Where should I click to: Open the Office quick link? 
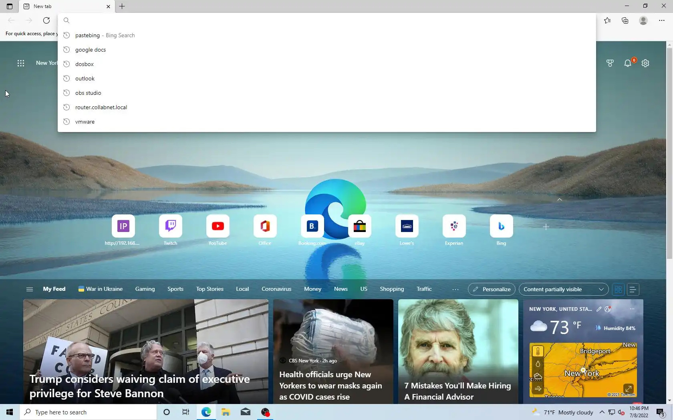coord(265,226)
